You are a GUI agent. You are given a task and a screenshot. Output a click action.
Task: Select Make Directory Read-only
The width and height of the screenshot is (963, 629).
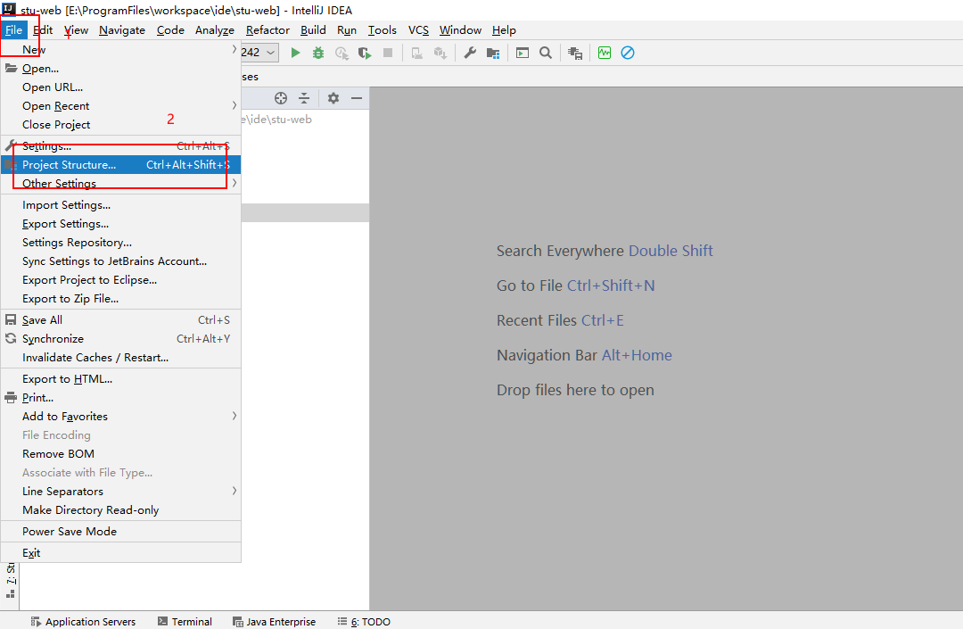[120, 509]
